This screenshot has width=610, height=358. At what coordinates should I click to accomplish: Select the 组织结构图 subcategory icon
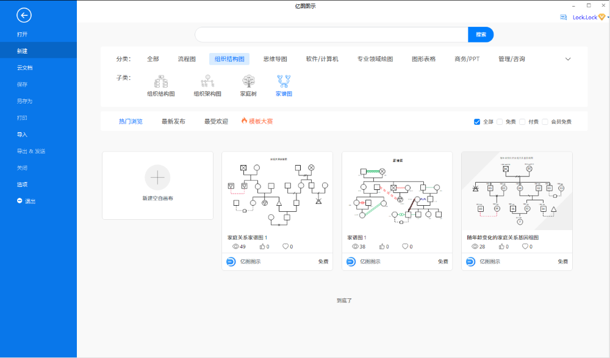(161, 81)
